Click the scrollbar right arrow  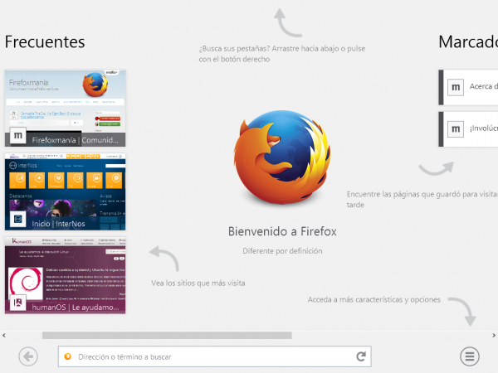click(x=494, y=335)
